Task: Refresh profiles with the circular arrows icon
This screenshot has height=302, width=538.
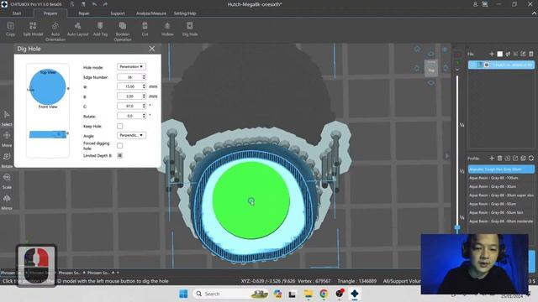Action: [531, 158]
